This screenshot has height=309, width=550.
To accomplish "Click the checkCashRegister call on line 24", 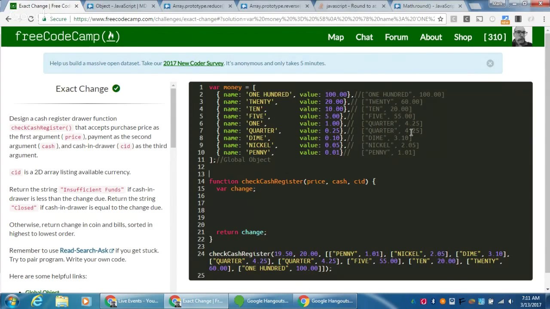I will pos(359,261).
